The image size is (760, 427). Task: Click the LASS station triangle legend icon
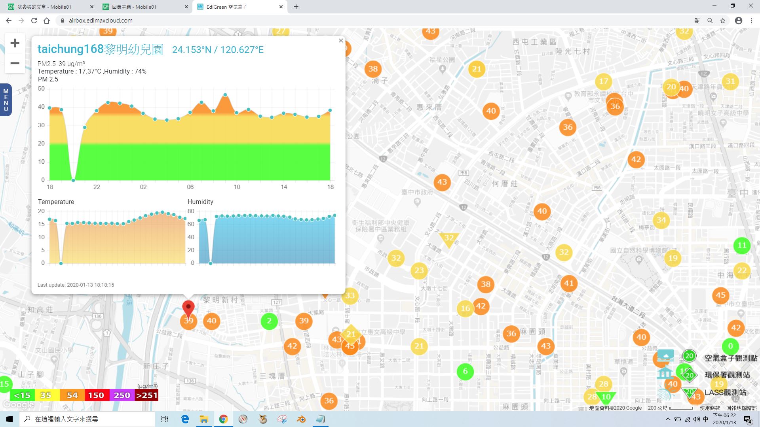pyautogui.click(x=689, y=393)
